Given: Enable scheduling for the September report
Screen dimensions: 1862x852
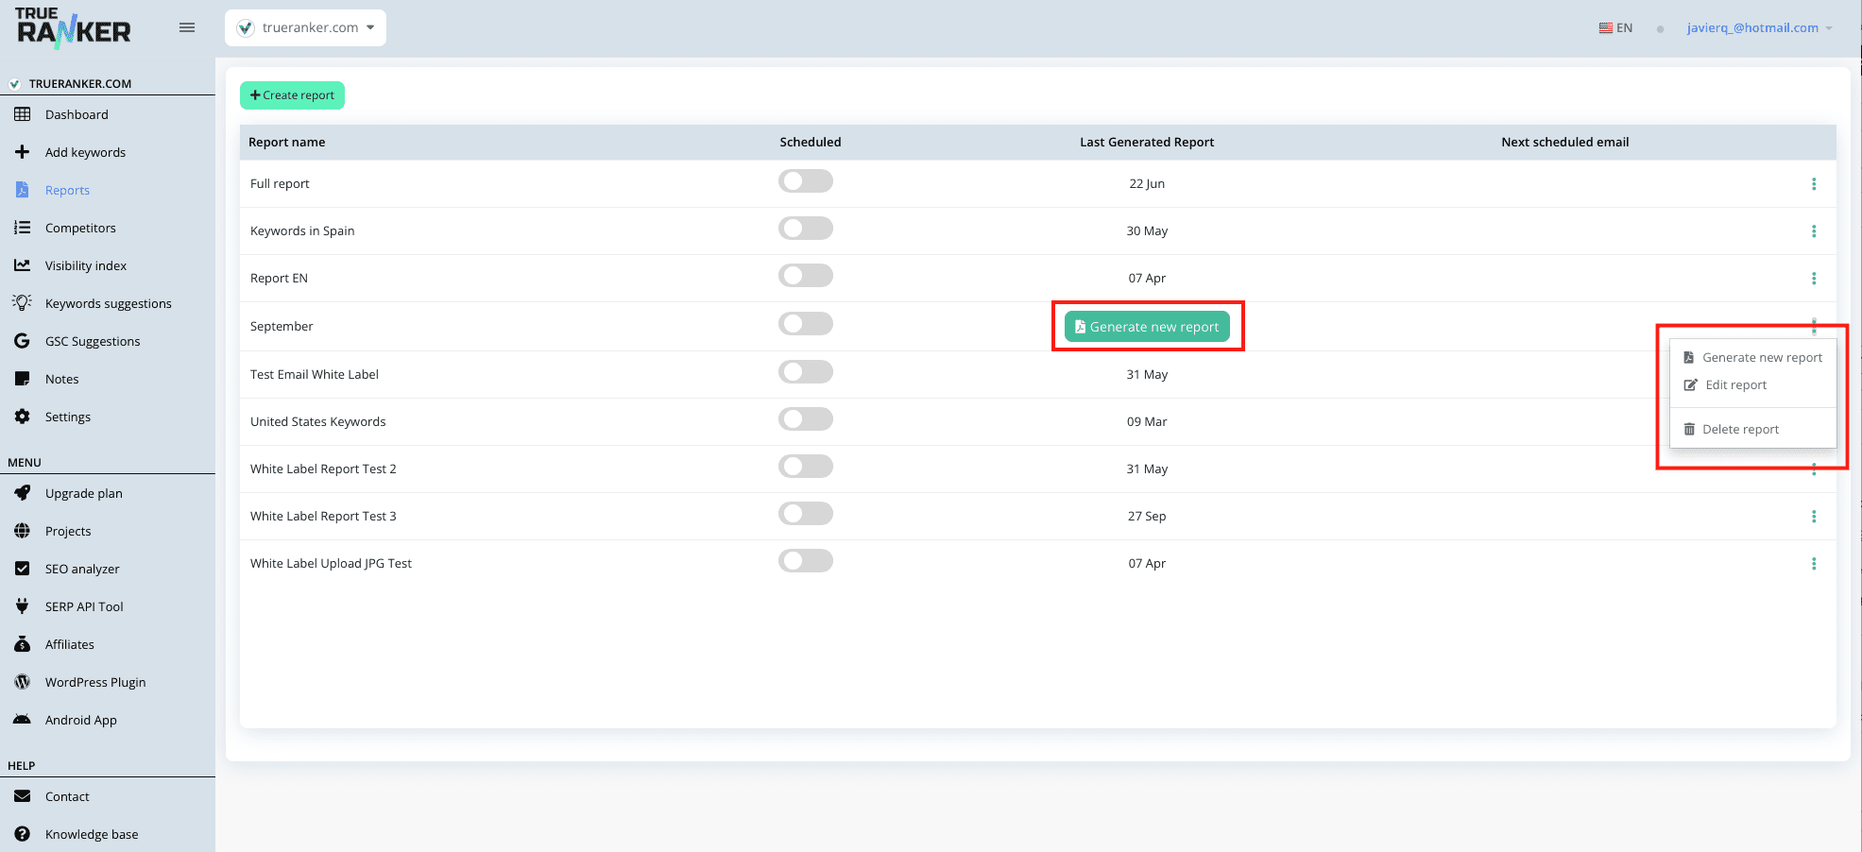Looking at the screenshot, I should coord(806,324).
